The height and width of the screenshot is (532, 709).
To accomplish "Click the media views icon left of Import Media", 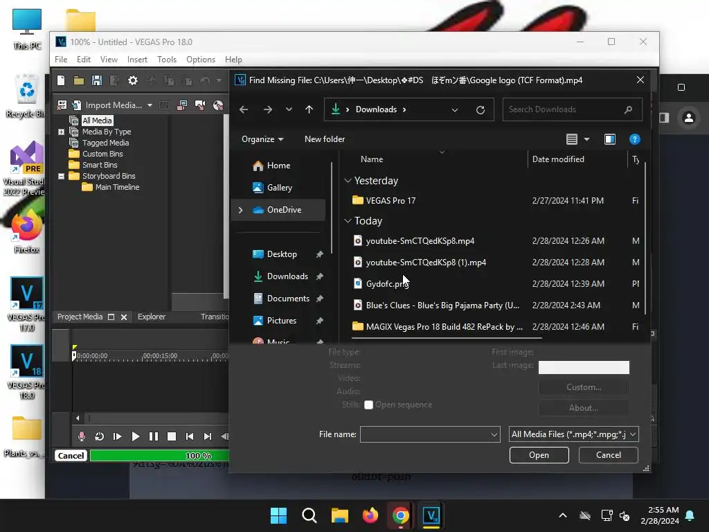I will coord(62,105).
